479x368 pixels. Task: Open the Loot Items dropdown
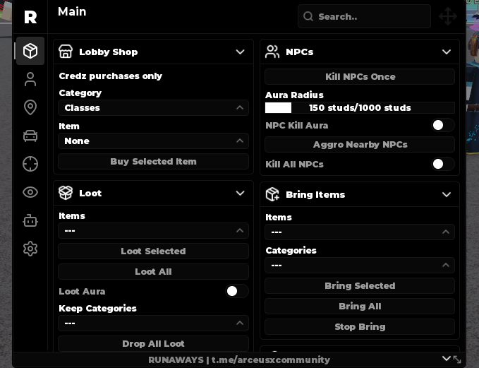153,231
